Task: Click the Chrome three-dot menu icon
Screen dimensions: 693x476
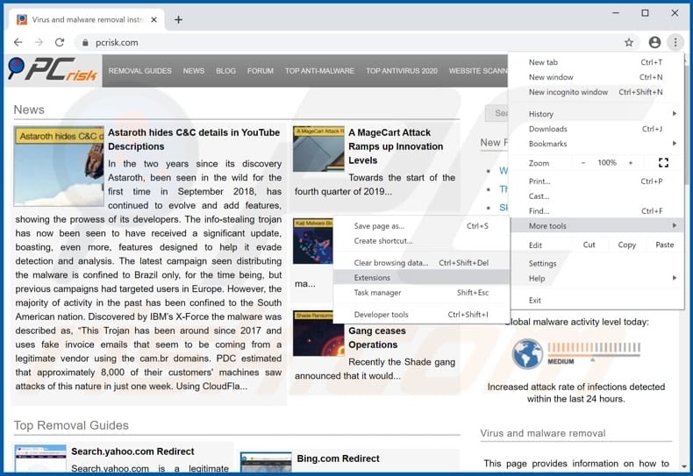Action: (x=675, y=42)
